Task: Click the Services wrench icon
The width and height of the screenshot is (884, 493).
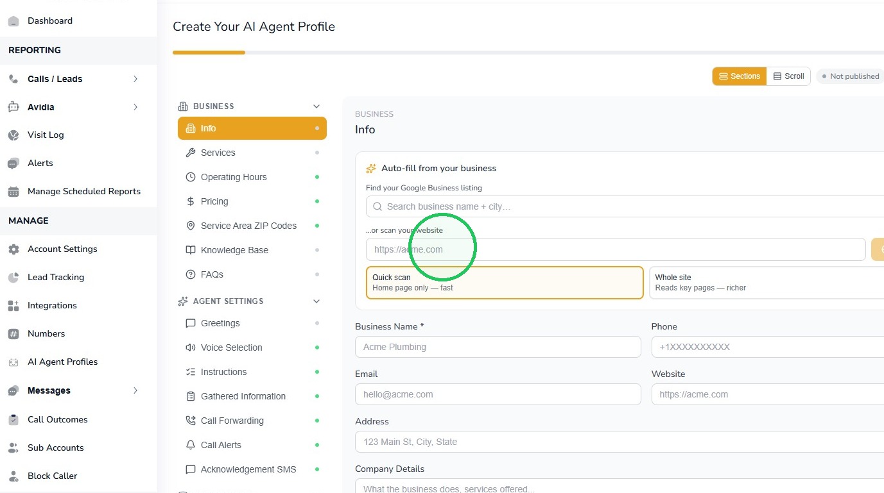Action: [190, 153]
